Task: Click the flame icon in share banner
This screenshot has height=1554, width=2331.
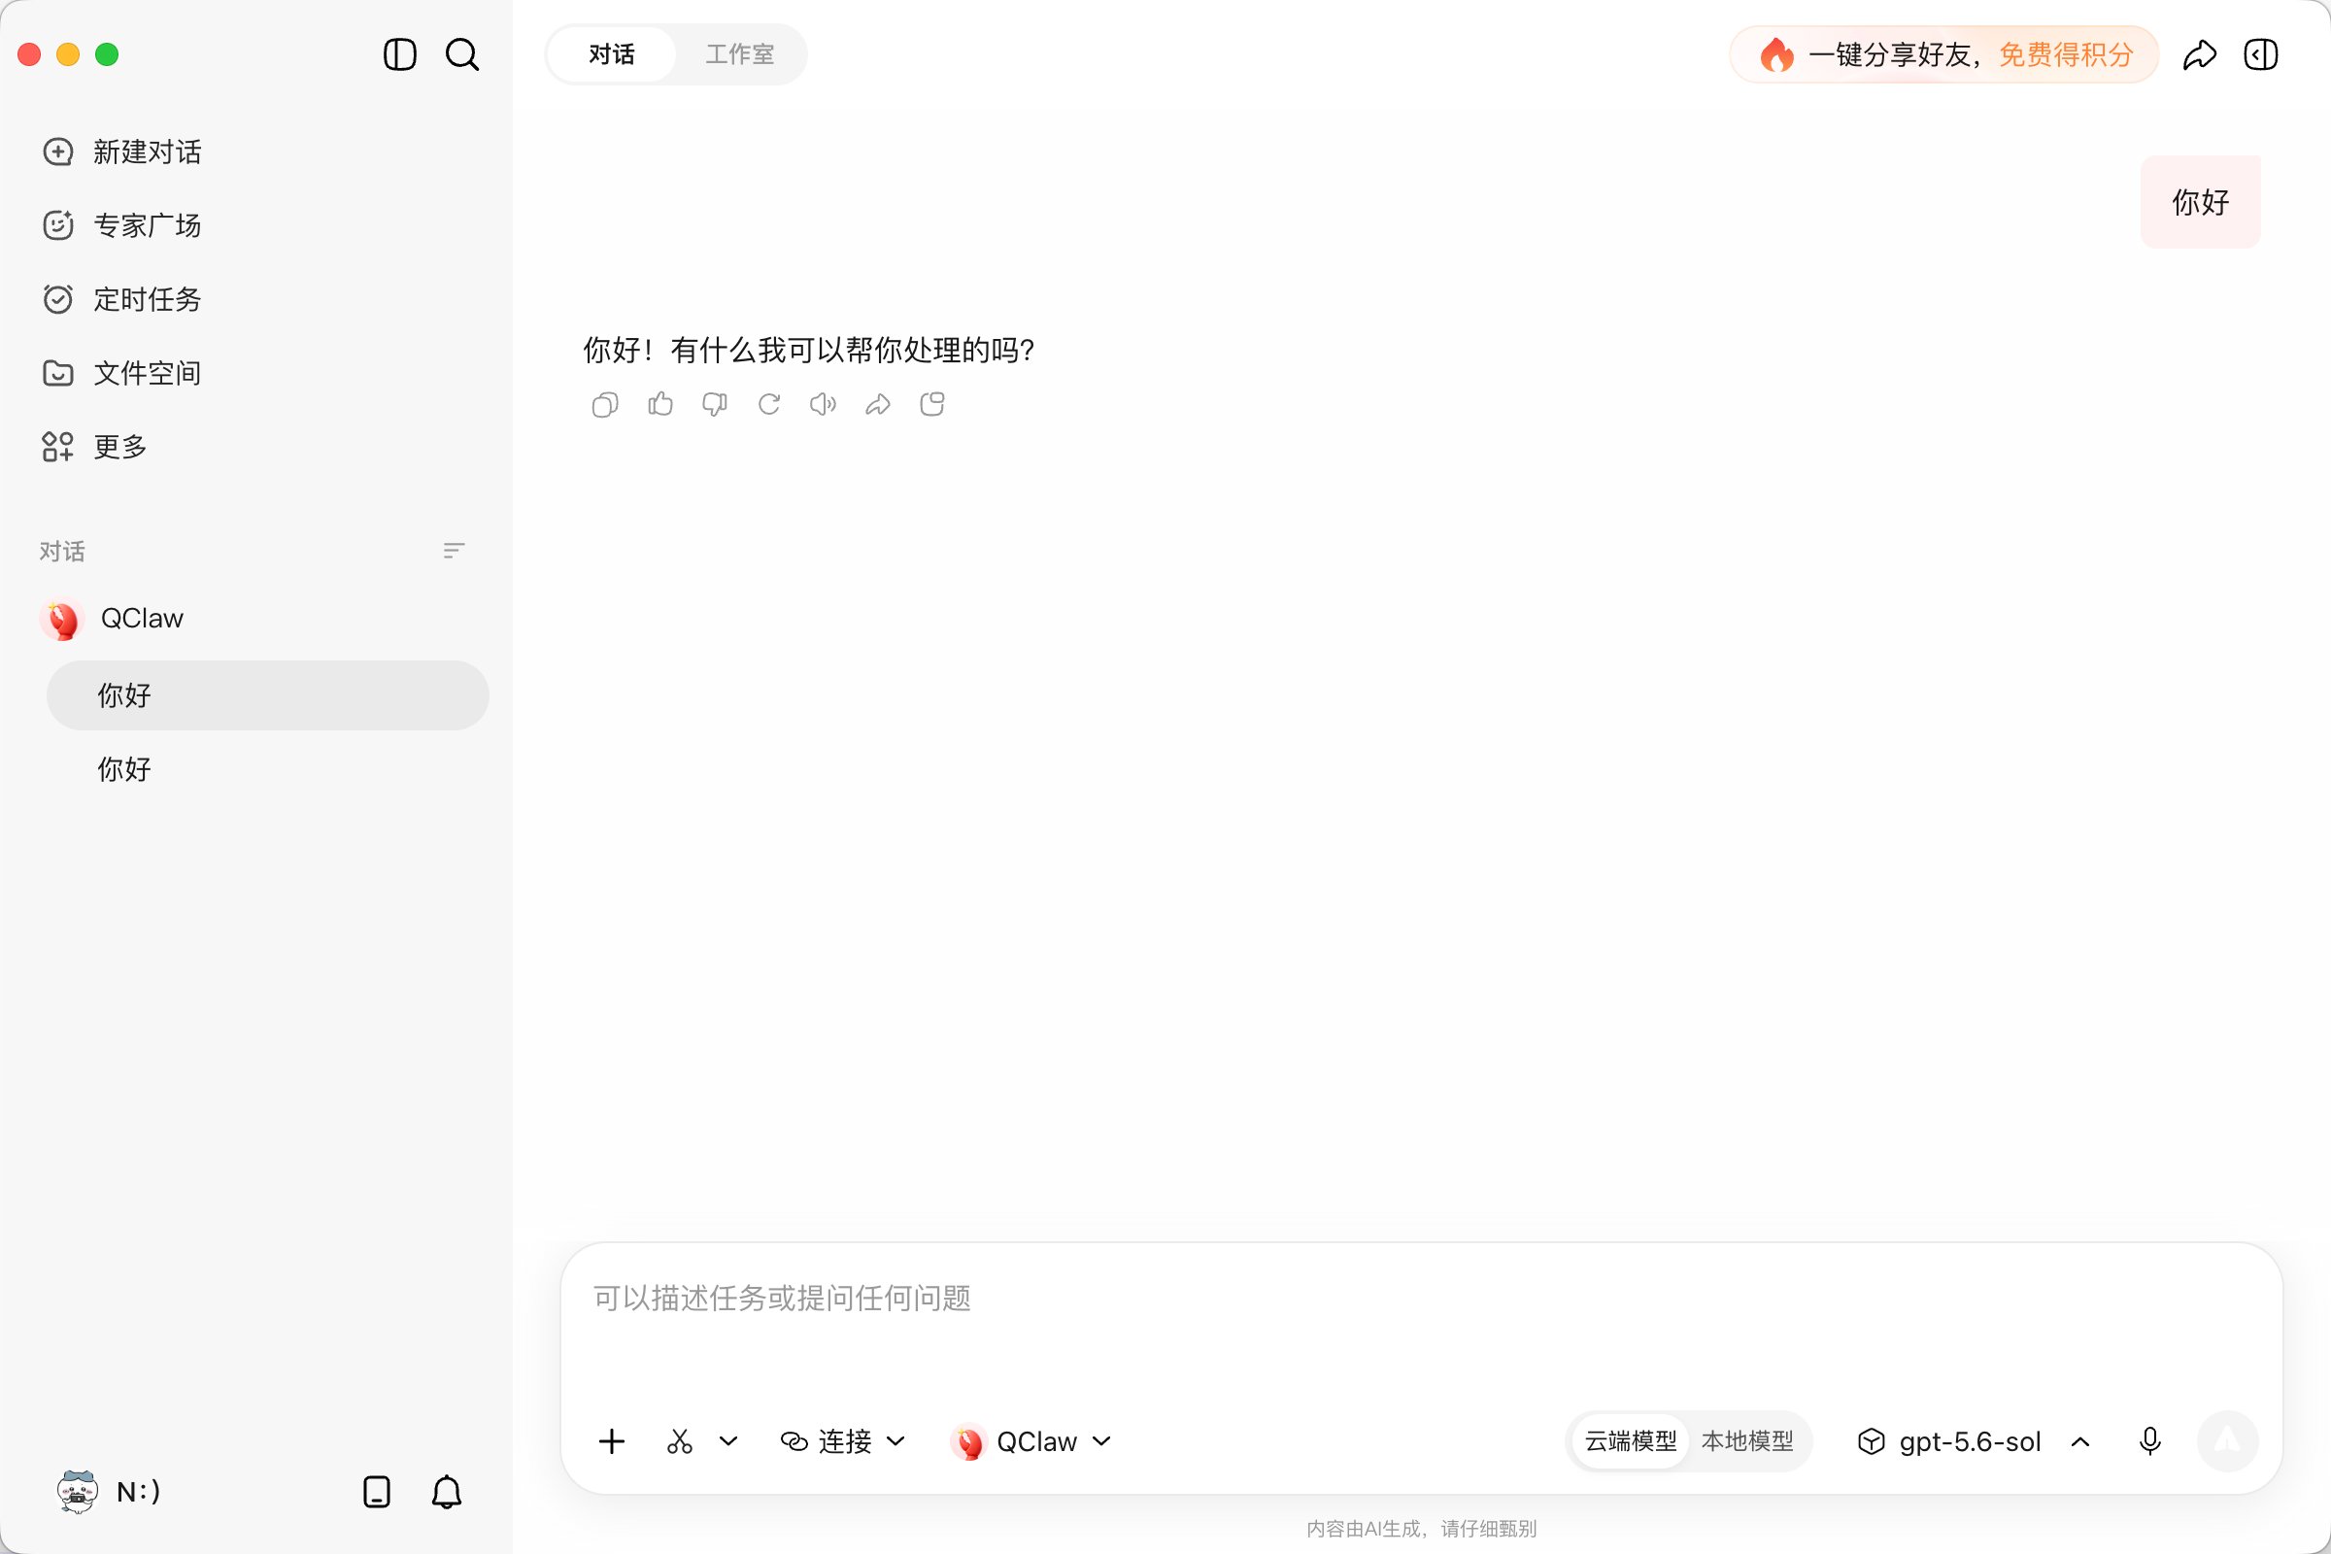Action: pos(1777,54)
